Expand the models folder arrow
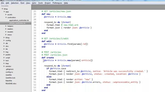The width and height of the screenshot is (165, 92). (6, 32)
